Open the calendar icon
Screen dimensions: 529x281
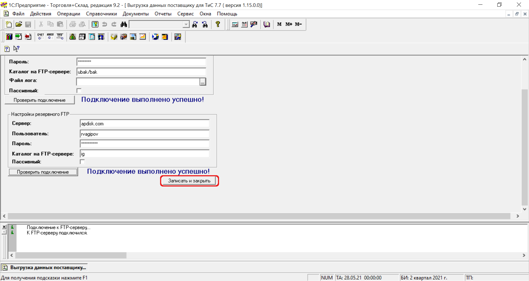pos(244,24)
